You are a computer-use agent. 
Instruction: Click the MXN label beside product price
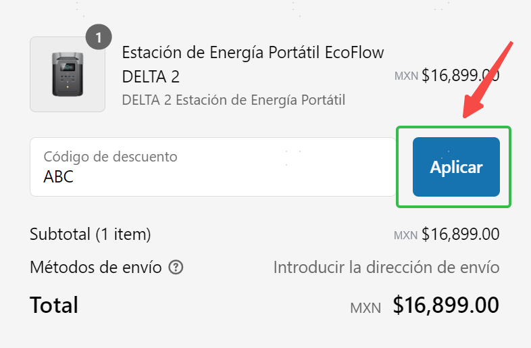pyautogui.click(x=407, y=76)
